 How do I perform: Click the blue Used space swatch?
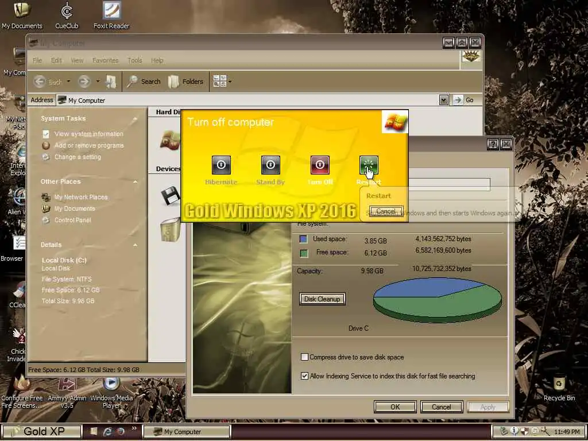tap(303, 239)
